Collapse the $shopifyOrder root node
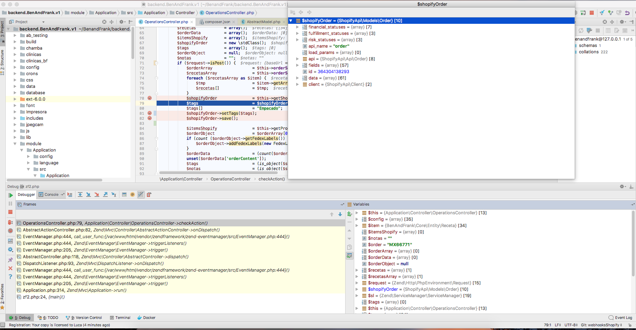 coord(291,21)
